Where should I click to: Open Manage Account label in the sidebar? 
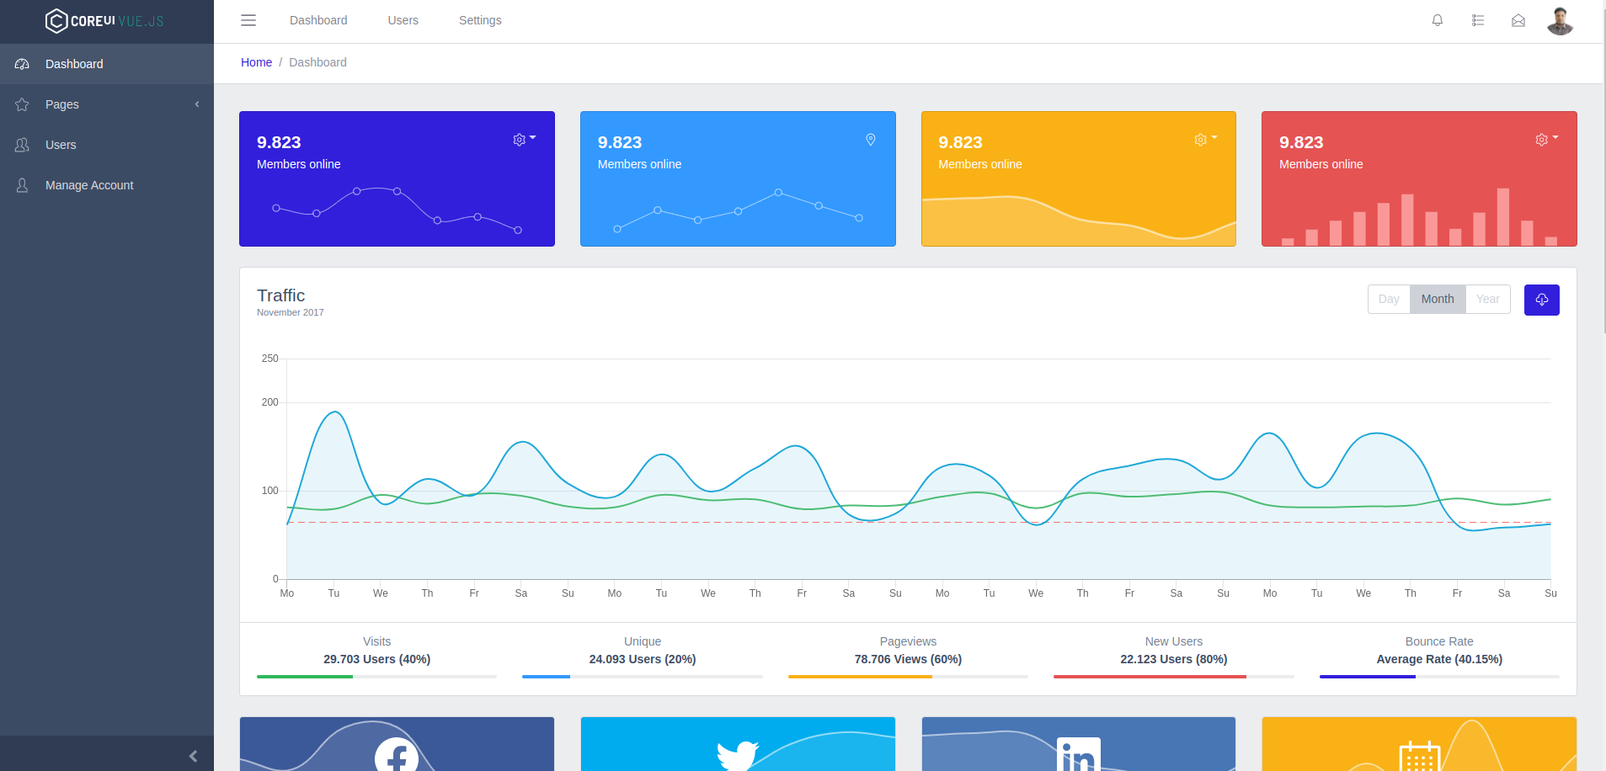pos(89,185)
